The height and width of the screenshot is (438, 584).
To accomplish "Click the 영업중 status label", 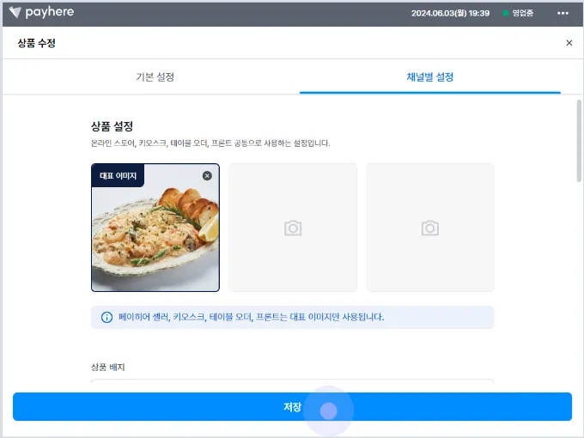I will [x=522, y=14].
